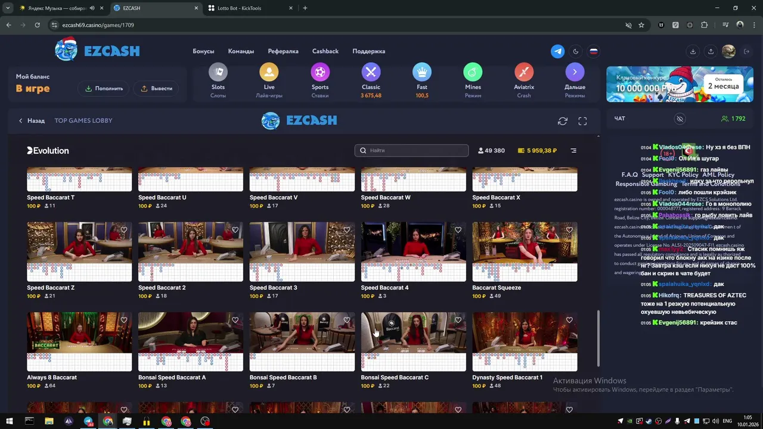The image size is (763, 429).
Task: Open the Classic games category icon
Action: (371, 72)
